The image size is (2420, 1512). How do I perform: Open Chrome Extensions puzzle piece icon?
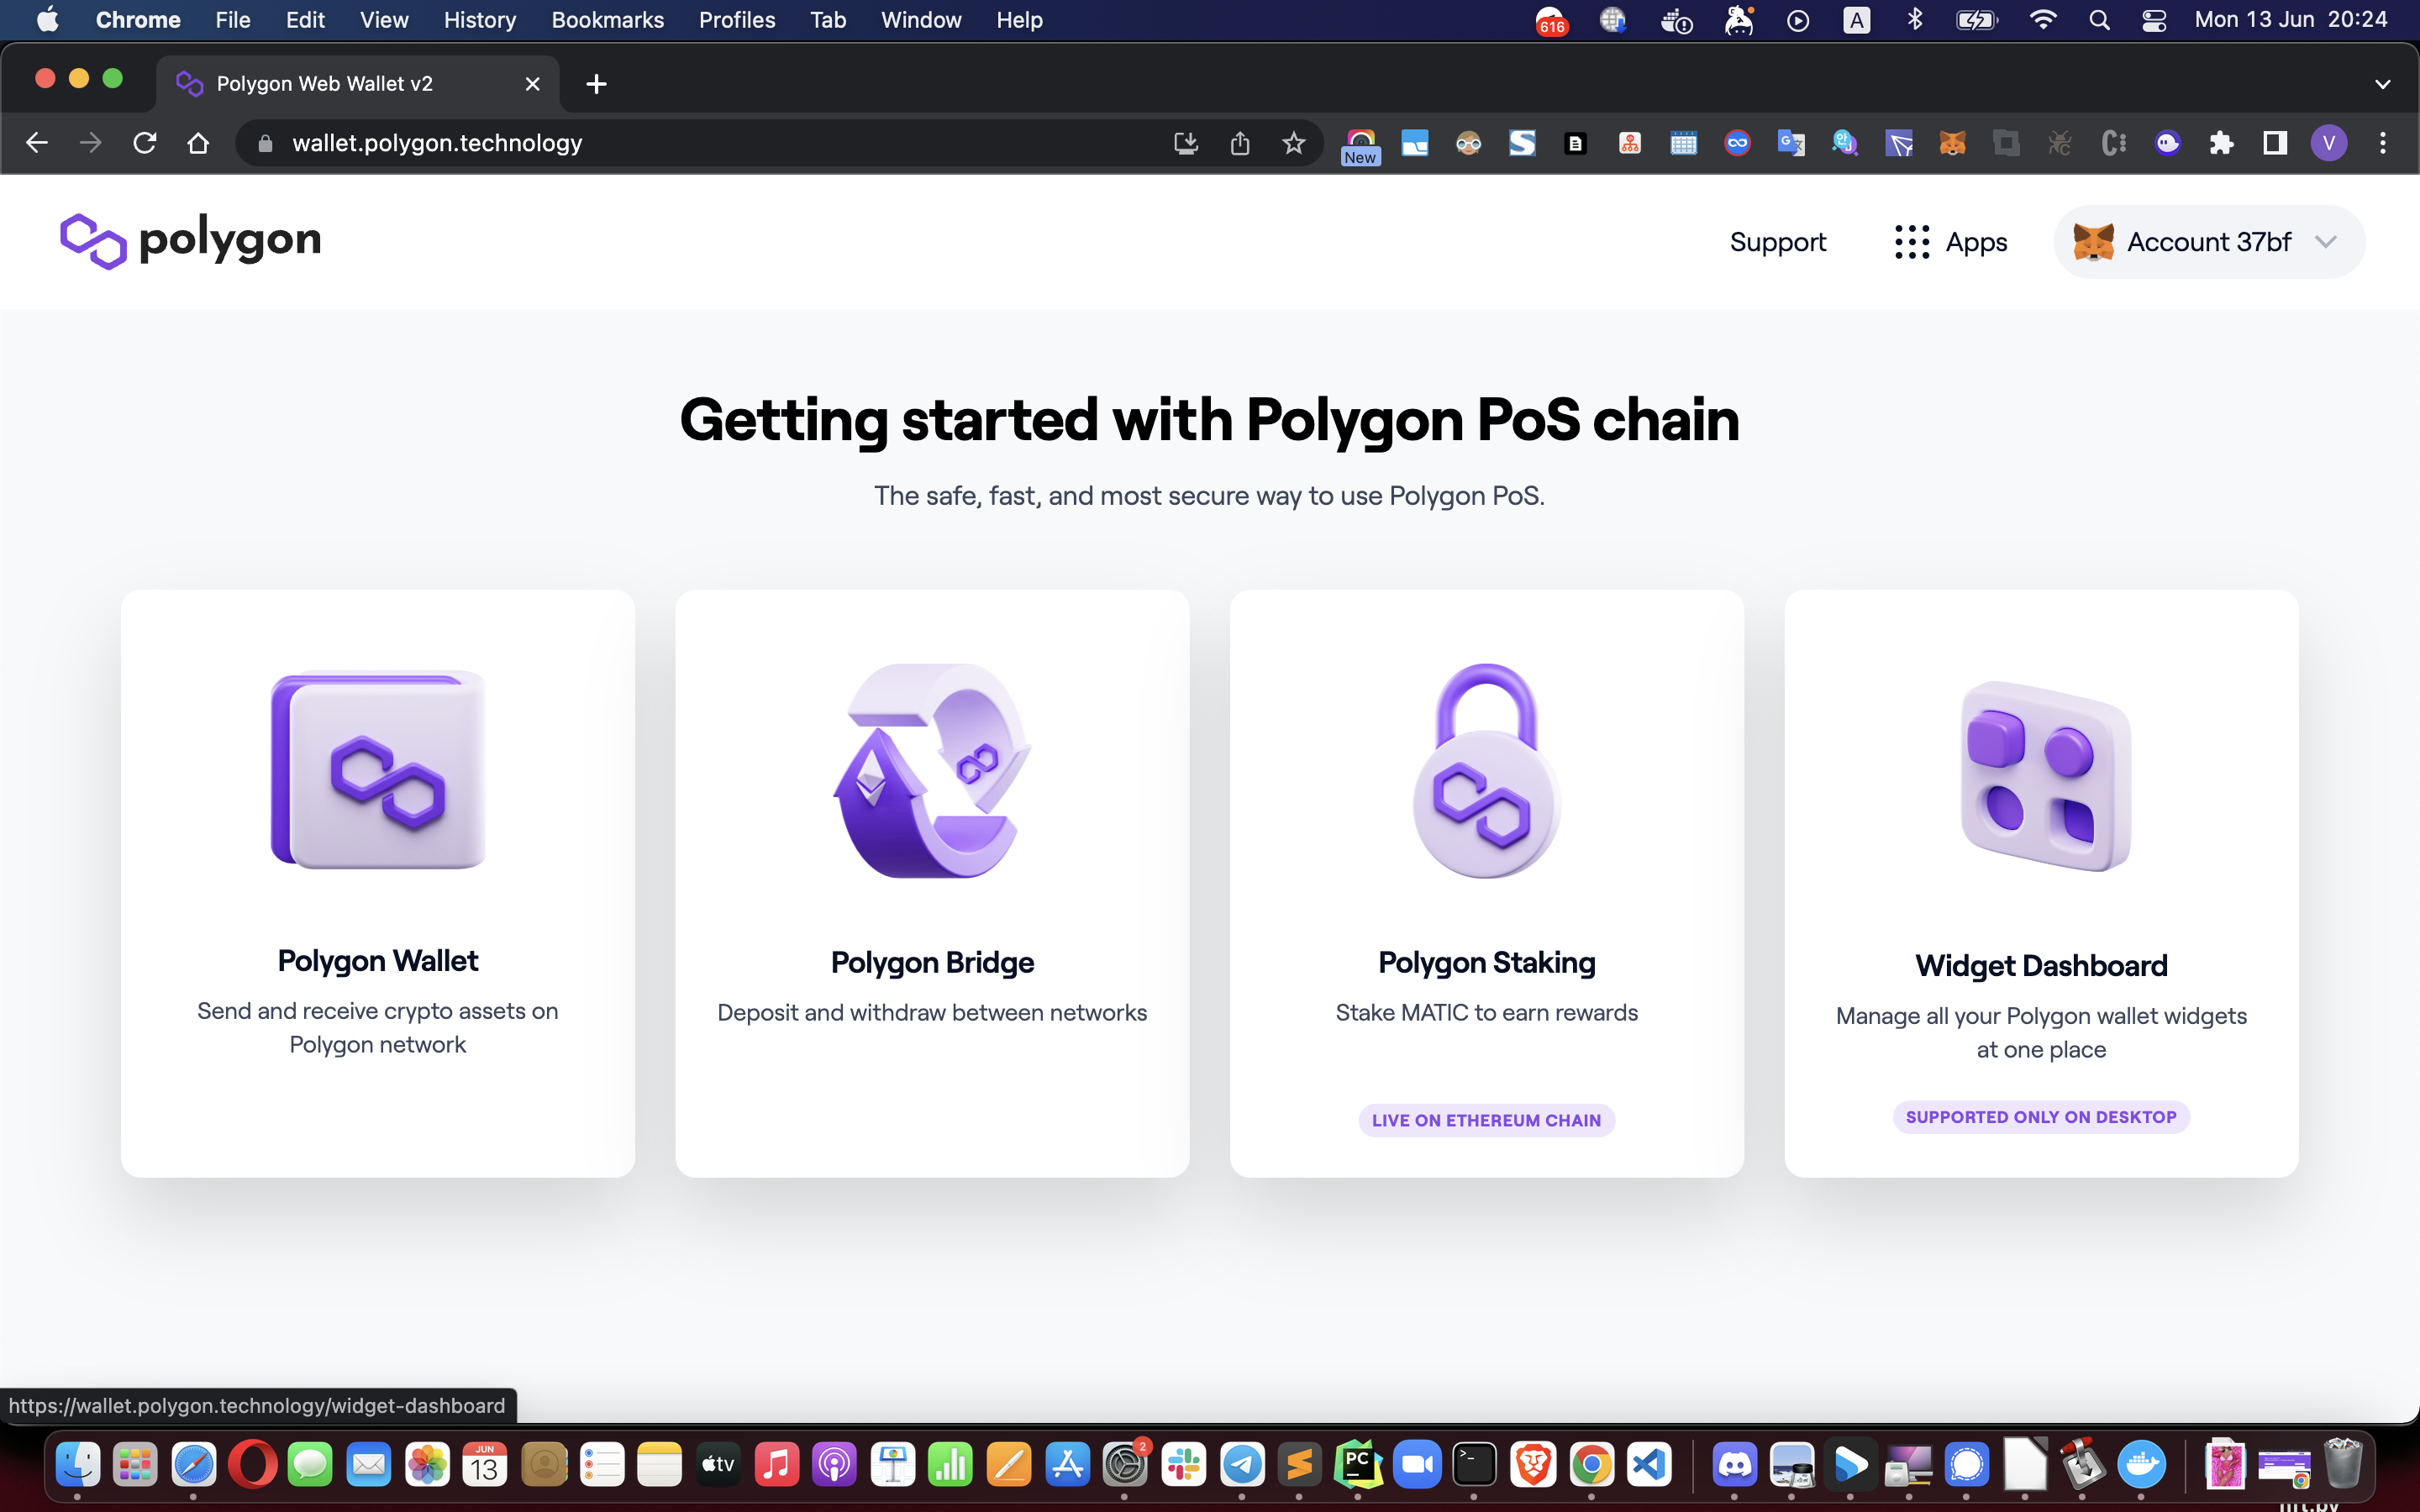[x=2221, y=143]
